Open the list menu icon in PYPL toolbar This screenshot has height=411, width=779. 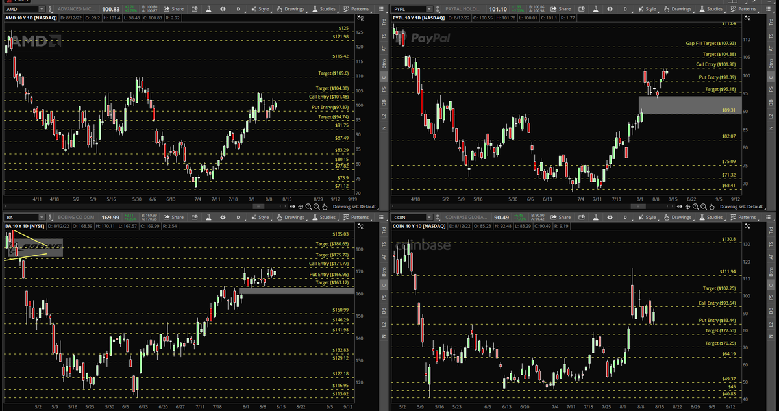click(769, 9)
